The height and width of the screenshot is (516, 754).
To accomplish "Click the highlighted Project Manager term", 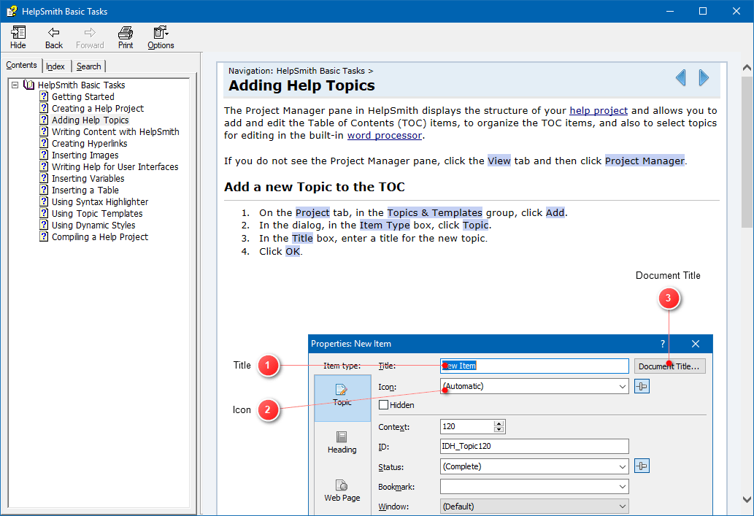I will coord(645,161).
